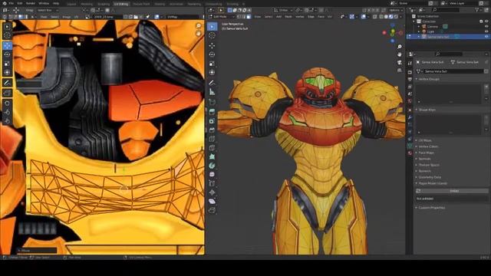Viewport: 491px width, 276px height.
Task: Enable face select mode in 3D viewport header
Action: 249,17
